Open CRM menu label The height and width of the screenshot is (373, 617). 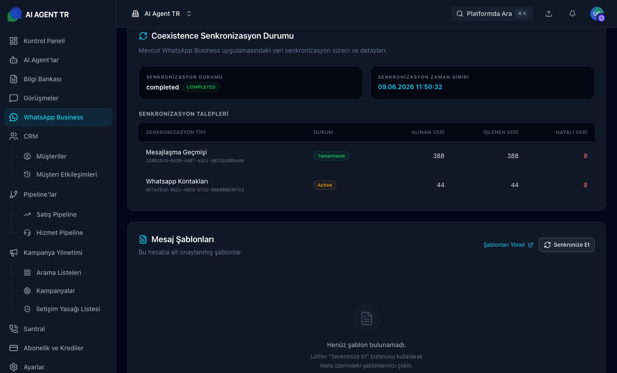[31, 136]
